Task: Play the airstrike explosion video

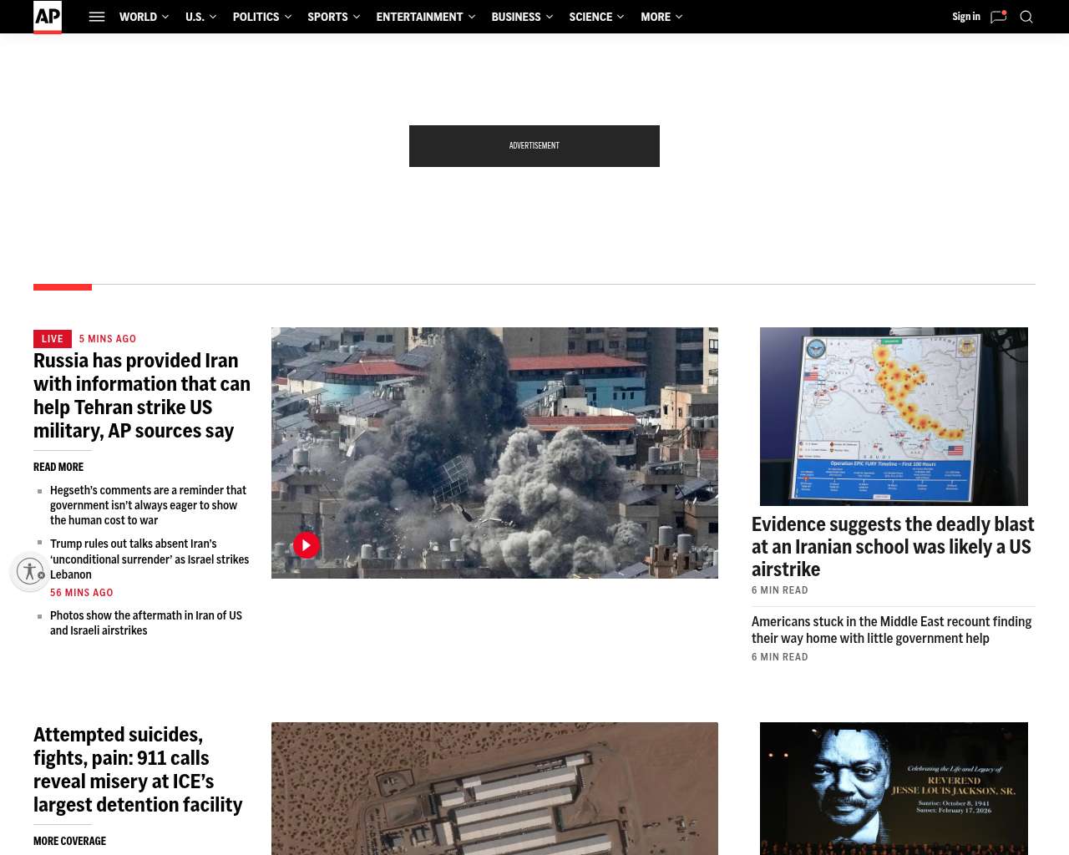Action: (307, 545)
